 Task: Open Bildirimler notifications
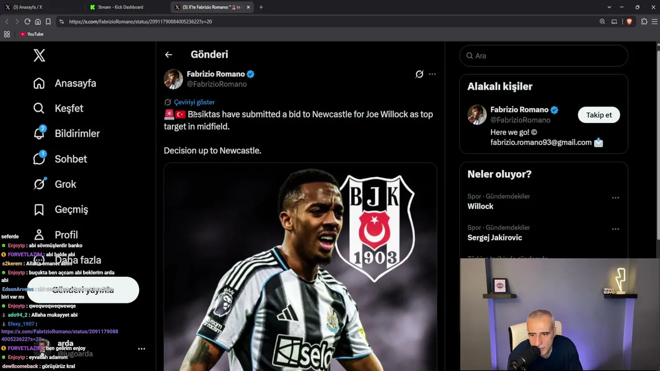click(x=67, y=133)
